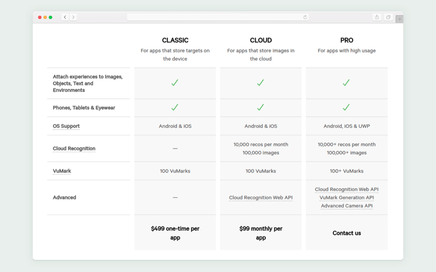Click '100 VuMarks' in the Classic column
Image resolution: width=436 pixels, height=272 pixels.
[175, 171]
